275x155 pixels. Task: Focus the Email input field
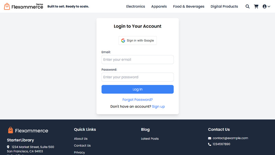pyautogui.click(x=137, y=60)
